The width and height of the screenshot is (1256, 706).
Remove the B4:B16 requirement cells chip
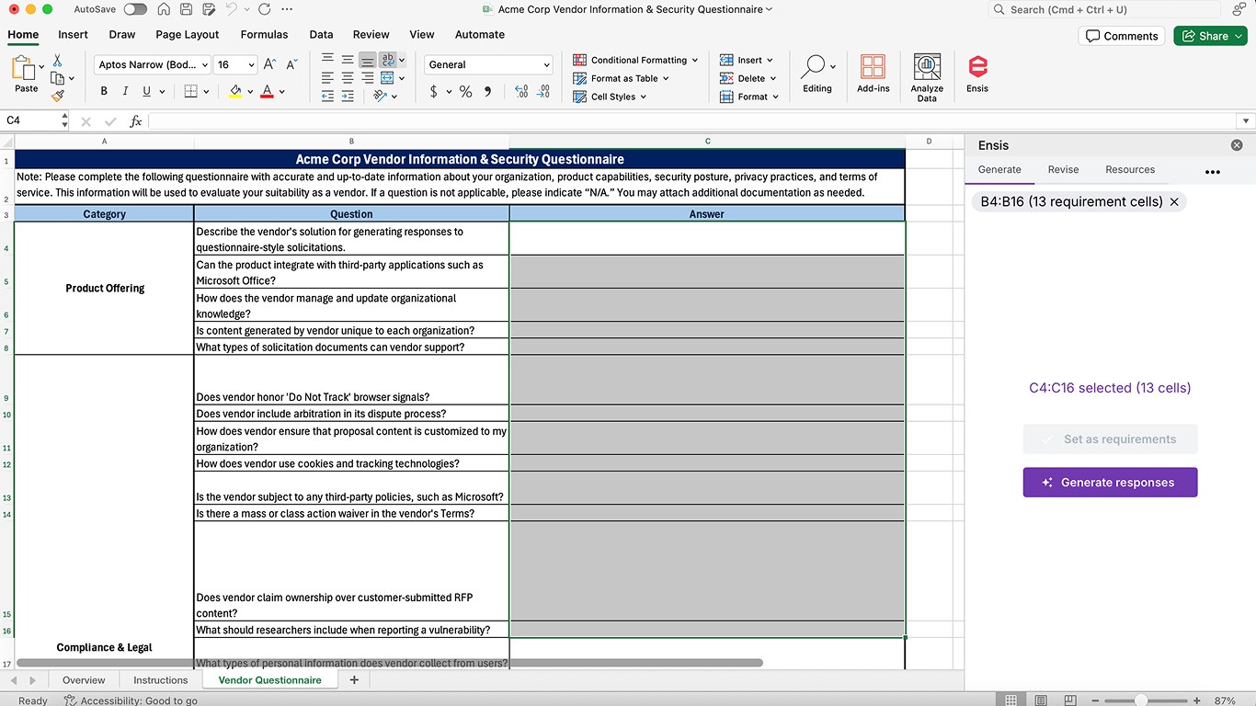(1174, 201)
